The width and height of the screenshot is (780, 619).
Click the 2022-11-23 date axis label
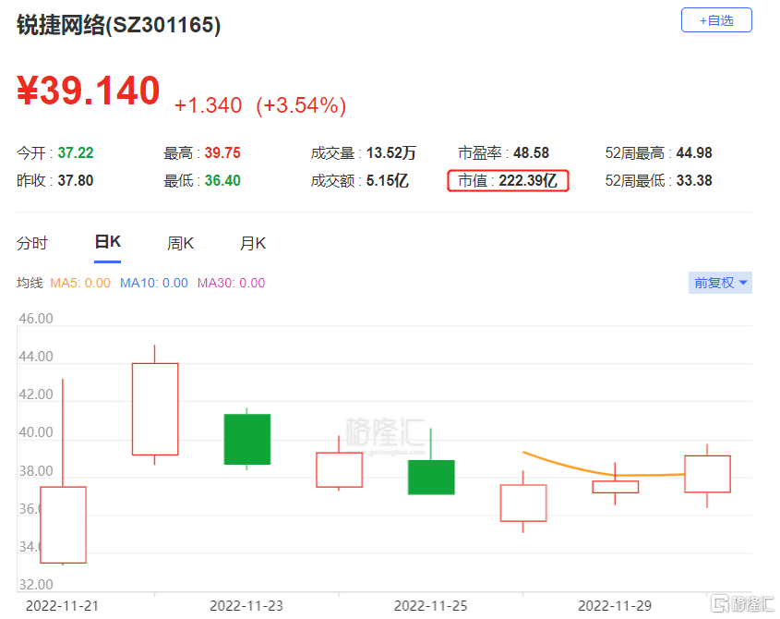(x=246, y=606)
